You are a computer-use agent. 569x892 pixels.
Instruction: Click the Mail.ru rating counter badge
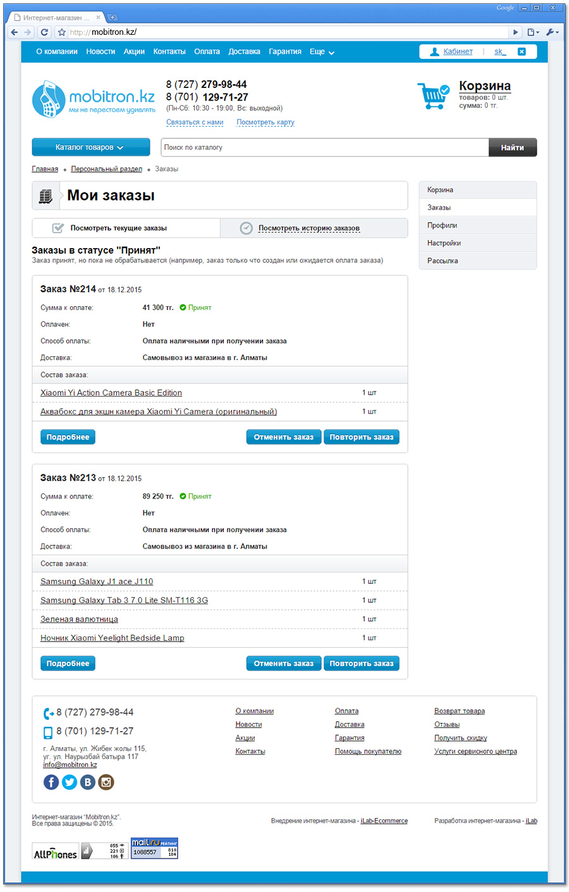pos(154,848)
